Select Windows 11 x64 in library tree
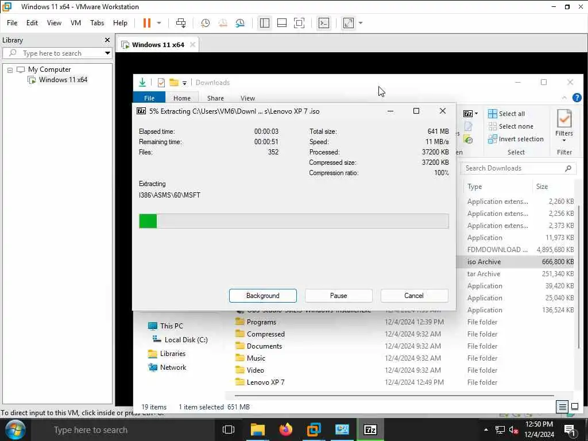Image resolution: width=588 pixels, height=441 pixels. (63, 79)
